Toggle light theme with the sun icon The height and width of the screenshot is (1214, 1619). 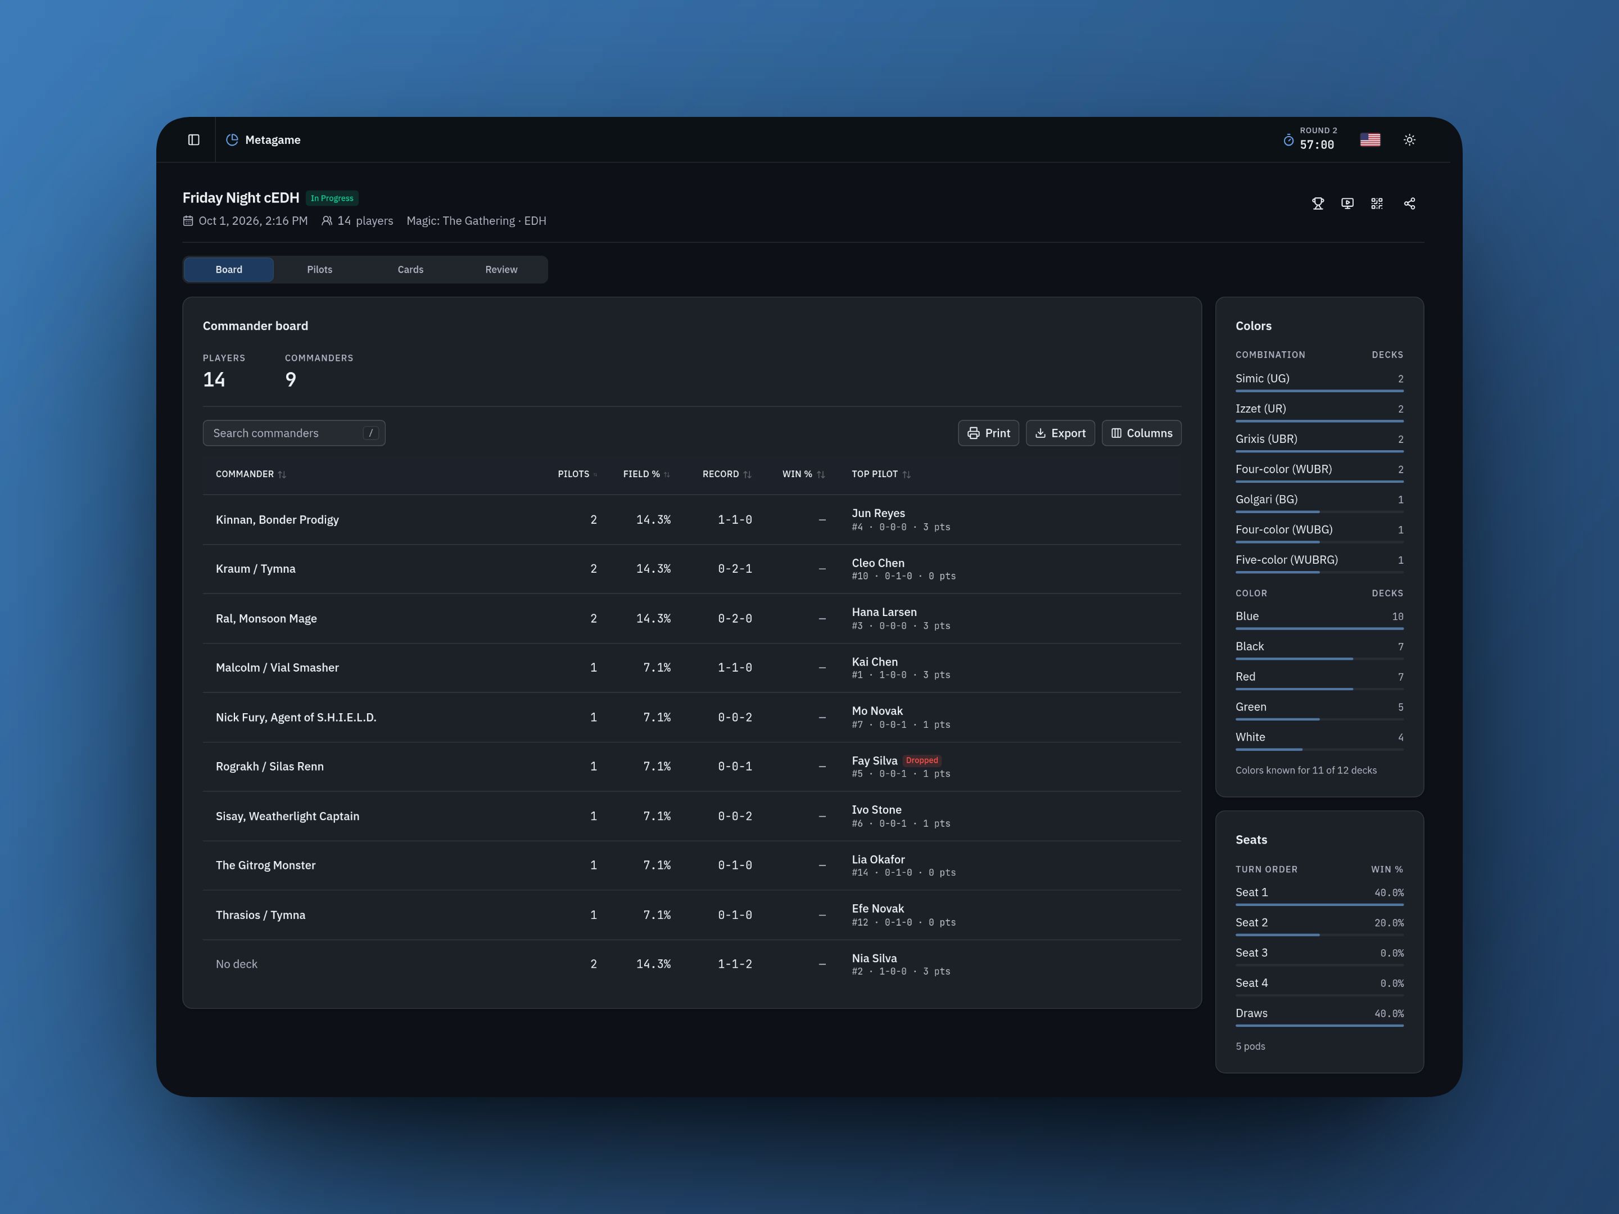1410,140
